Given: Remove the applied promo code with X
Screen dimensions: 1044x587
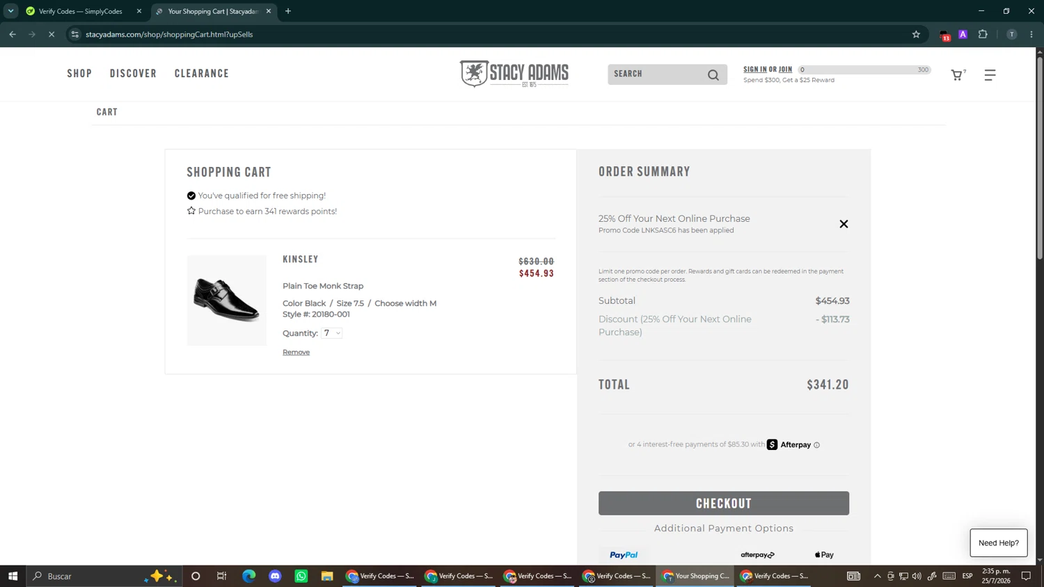Looking at the screenshot, I should point(844,224).
